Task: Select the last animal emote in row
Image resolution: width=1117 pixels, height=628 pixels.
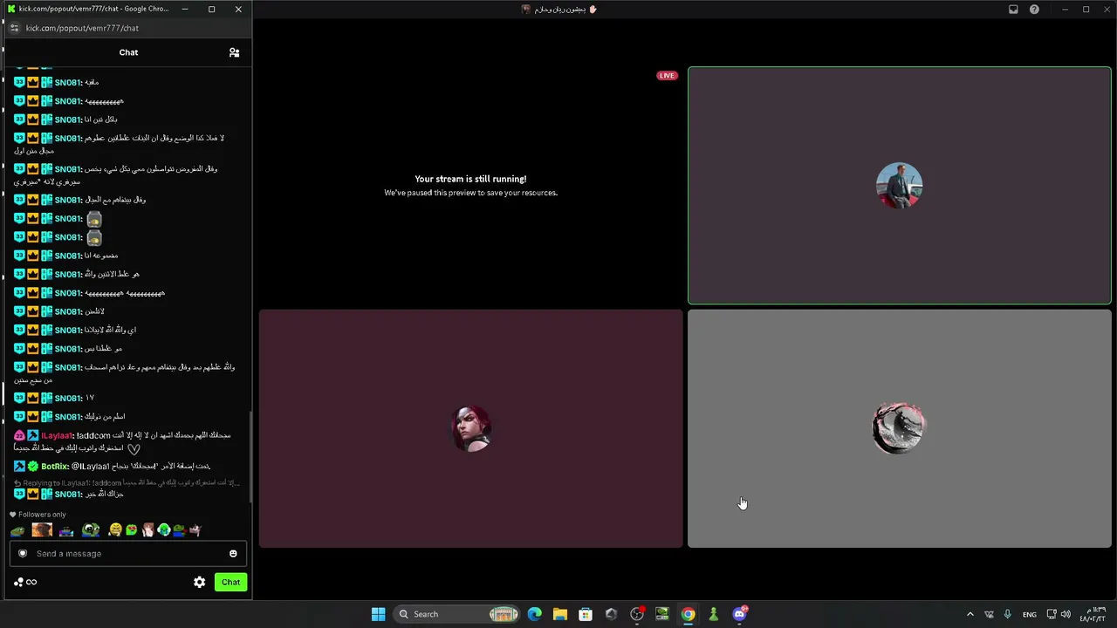Action: [195, 529]
